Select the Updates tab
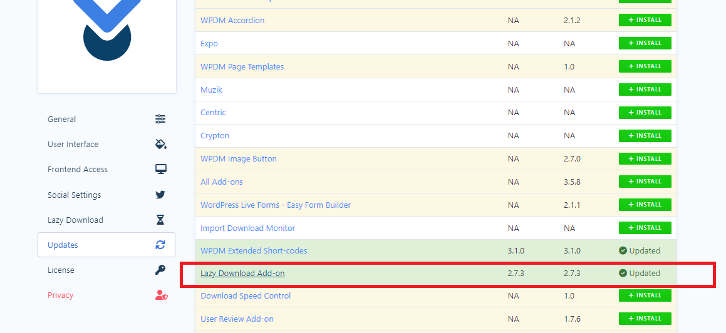Screen dimensions: 726x333 click(106, 245)
